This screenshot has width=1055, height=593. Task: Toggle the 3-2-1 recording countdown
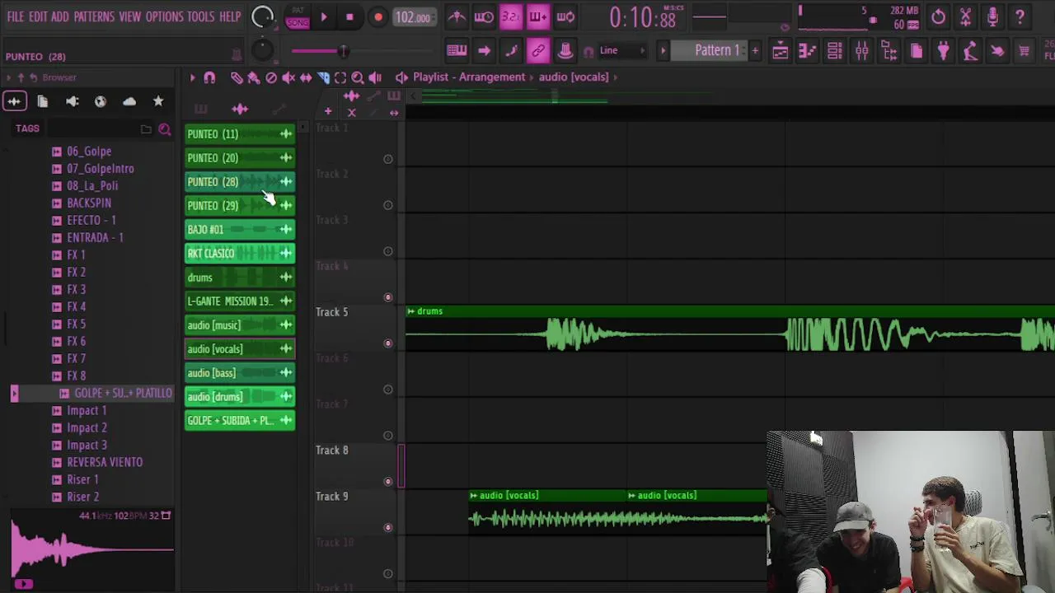click(511, 16)
